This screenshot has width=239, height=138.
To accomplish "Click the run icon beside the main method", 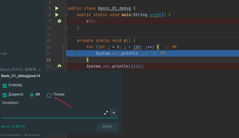I will tap(57, 15).
